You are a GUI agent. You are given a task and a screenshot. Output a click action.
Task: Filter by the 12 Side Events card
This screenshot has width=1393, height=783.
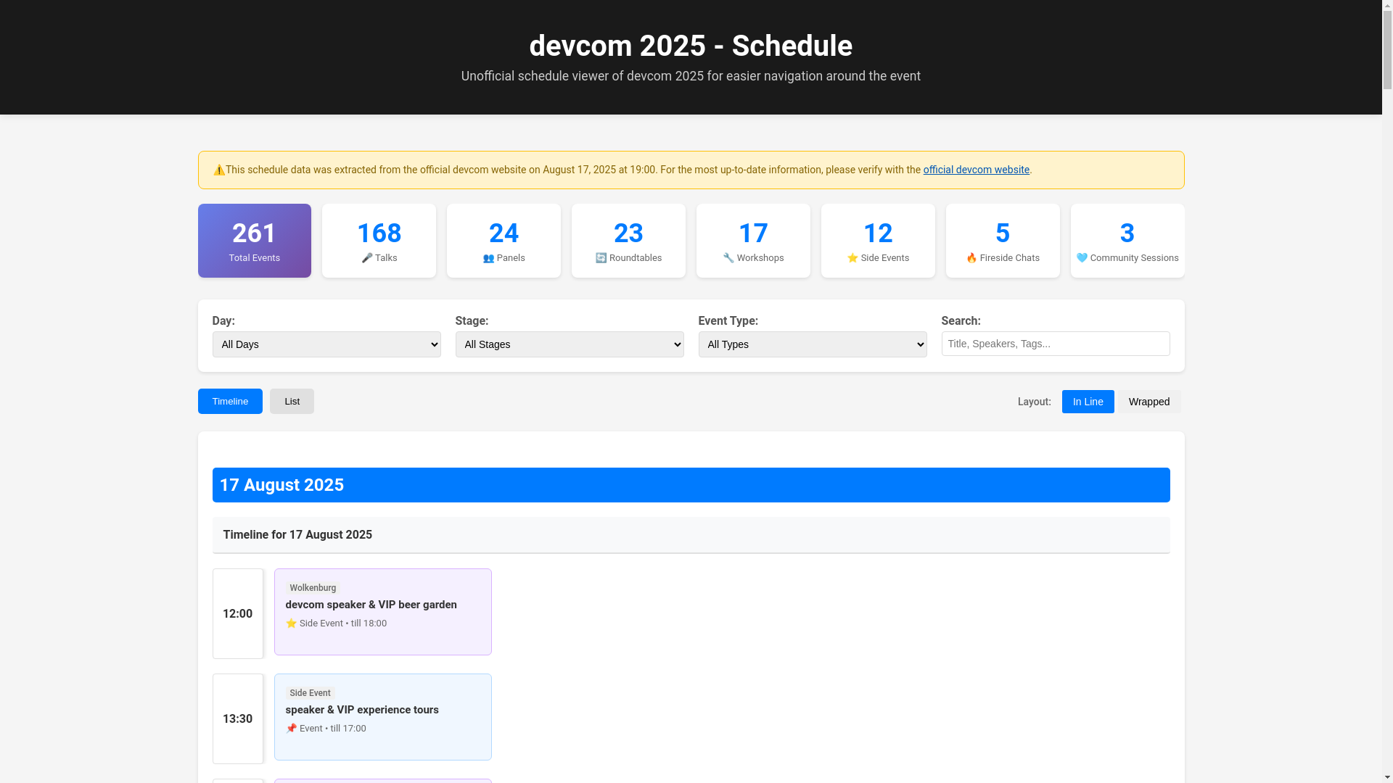pyautogui.click(x=878, y=241)
